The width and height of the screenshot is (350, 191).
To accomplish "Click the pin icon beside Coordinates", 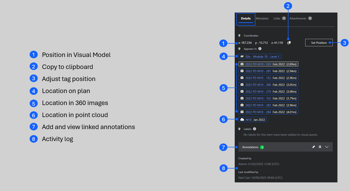I will [x=239, y=36].
